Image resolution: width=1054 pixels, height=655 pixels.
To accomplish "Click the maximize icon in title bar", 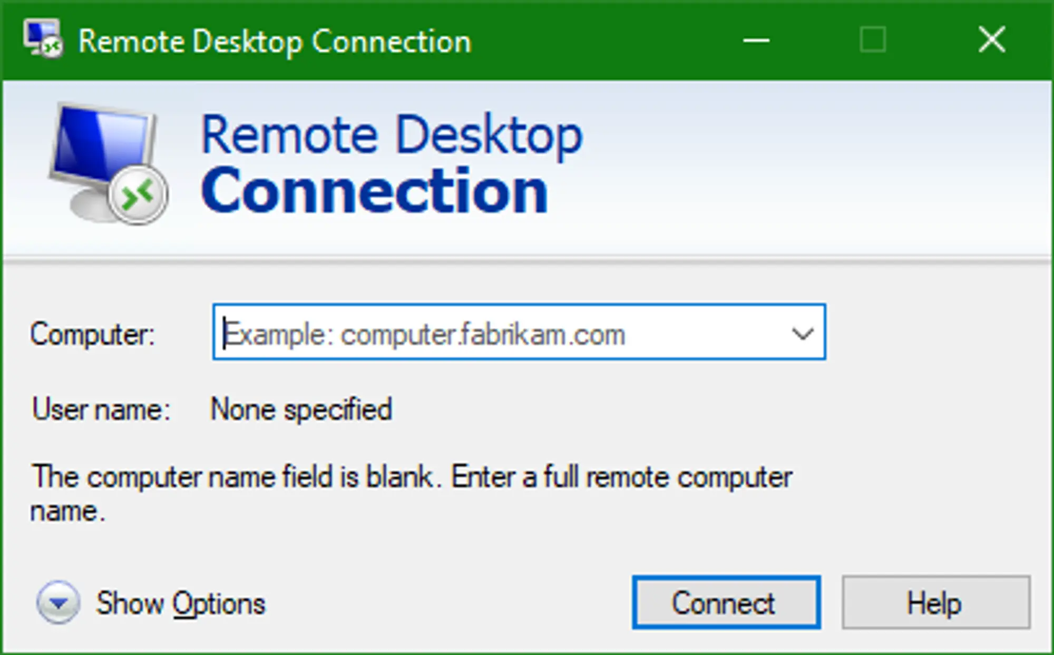I will click(872, 40).
